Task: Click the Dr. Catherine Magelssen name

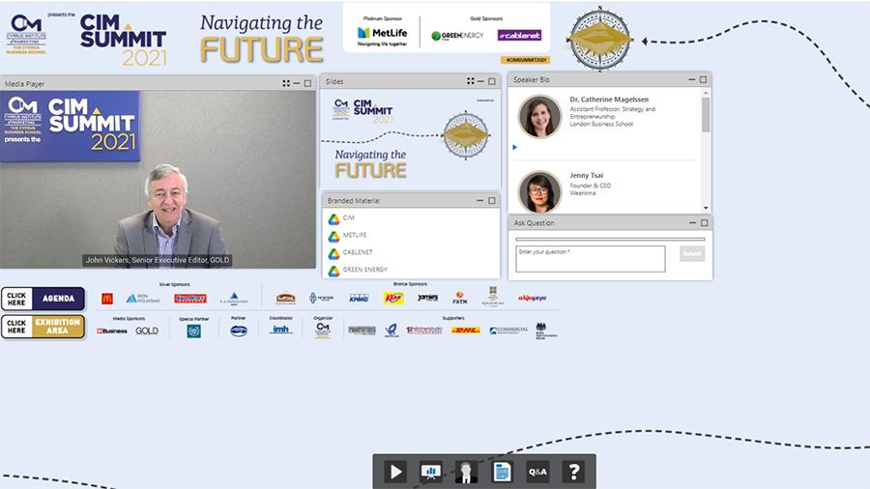Action: click(609, 100)
